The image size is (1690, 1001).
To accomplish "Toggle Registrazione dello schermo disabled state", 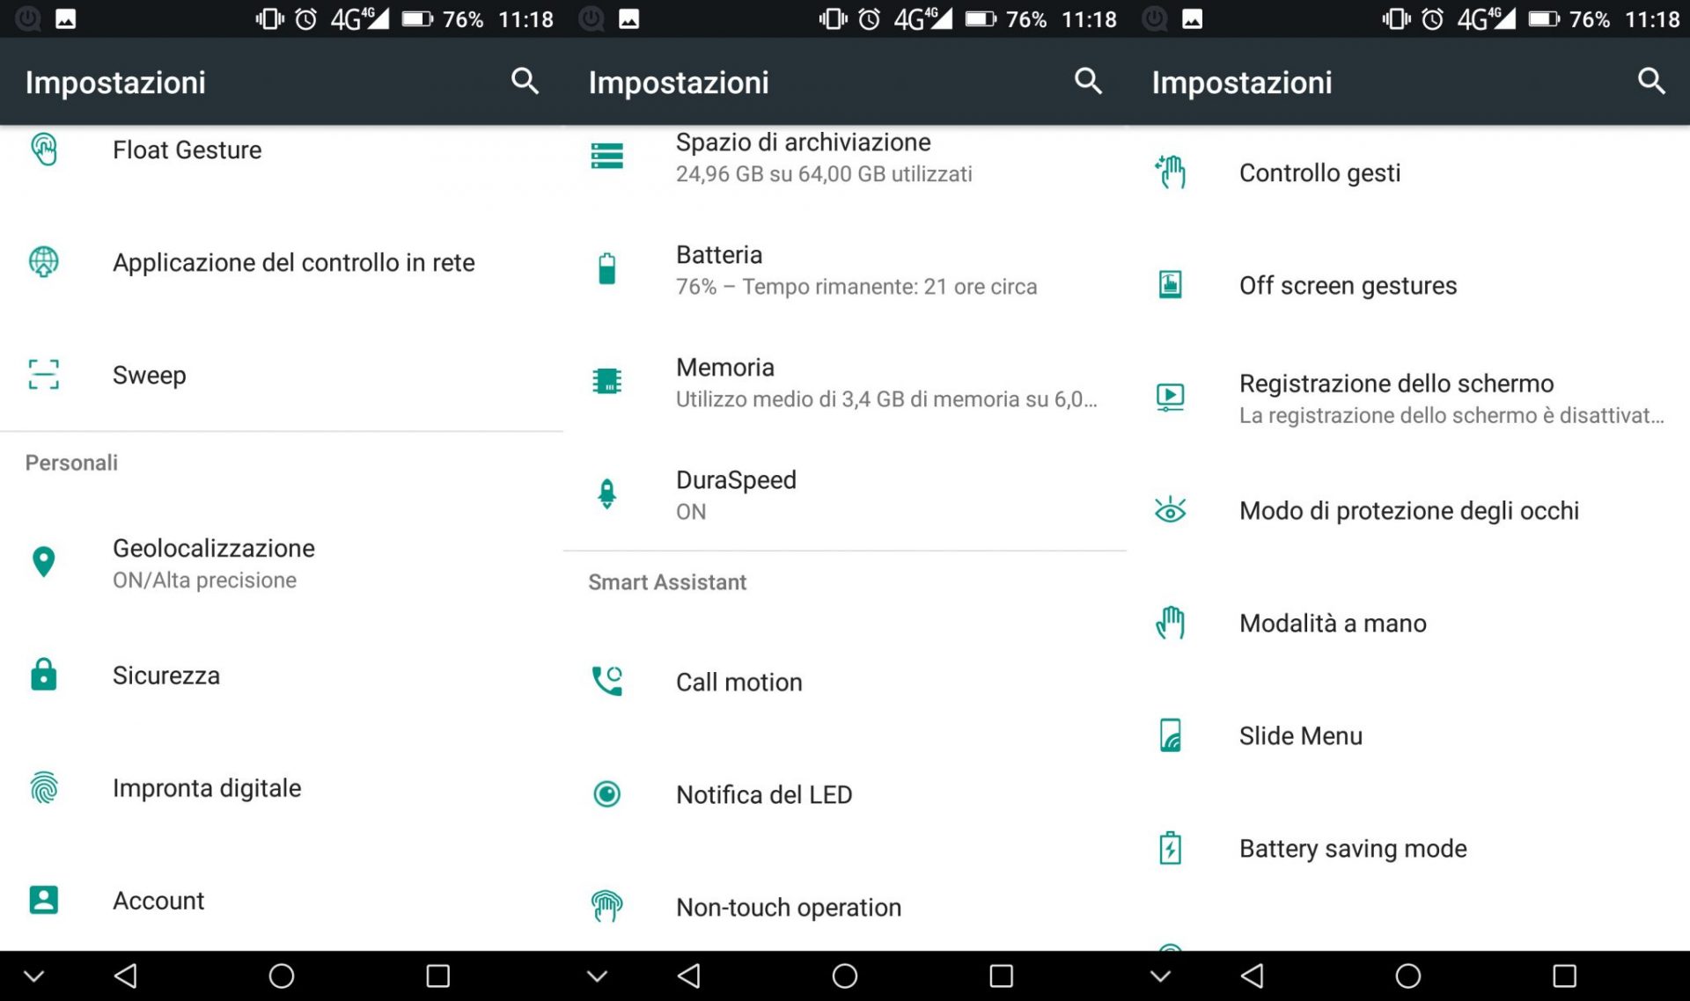I will [1407, 398].
